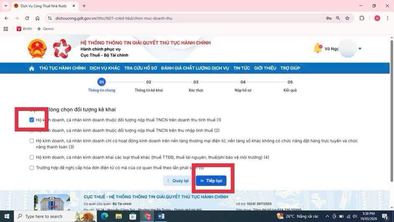Screen dimensions: 394x222
Task: Open File Explorer from taskbar
Action: [x=119, y=216]
